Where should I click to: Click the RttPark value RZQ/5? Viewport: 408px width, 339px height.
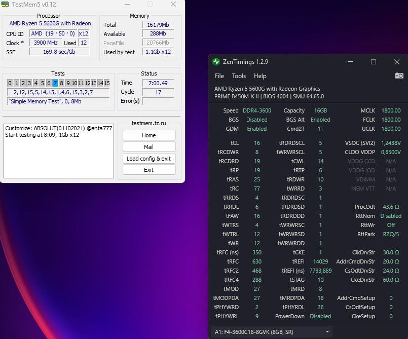pyautogui.click(x=391, y=234)
